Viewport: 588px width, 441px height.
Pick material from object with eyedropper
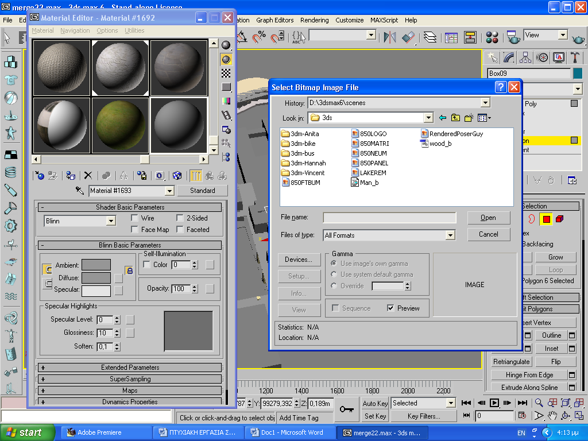[79, 191]
